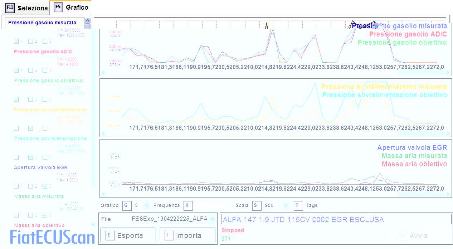Click the Avvia button
453x249 pixels.
tap(413, 235)
